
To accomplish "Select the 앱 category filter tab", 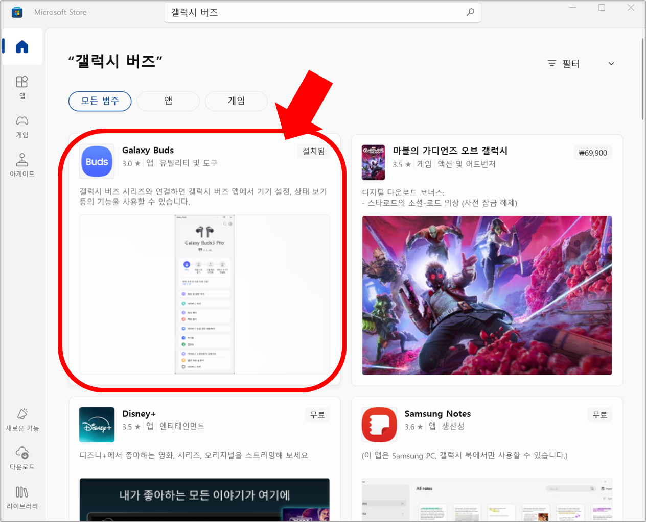I will pyautogui.click(x=168, y=101).
